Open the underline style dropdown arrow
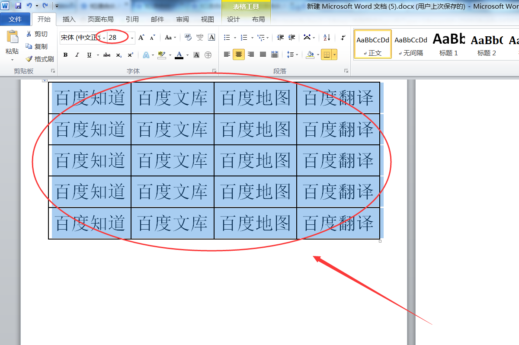 tap(97, 55)
